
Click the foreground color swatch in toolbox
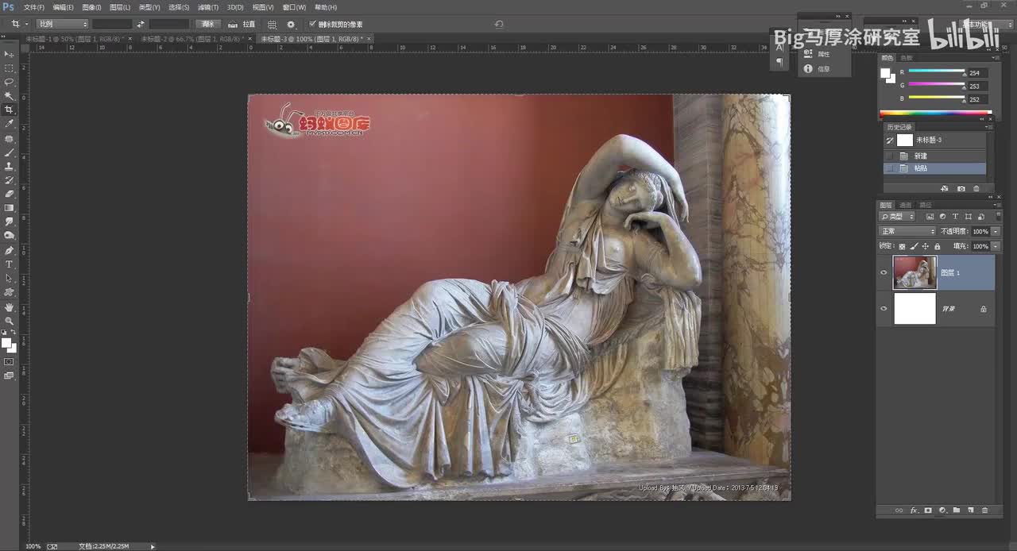[x=6, y=343]
